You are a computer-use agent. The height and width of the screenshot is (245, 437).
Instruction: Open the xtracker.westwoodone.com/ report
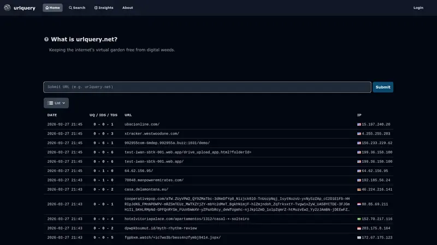pos(152,133)
